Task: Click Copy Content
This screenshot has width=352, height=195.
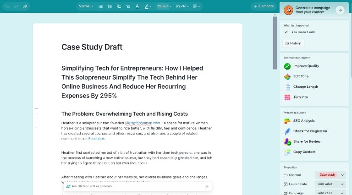Action: tap(304, 152)
